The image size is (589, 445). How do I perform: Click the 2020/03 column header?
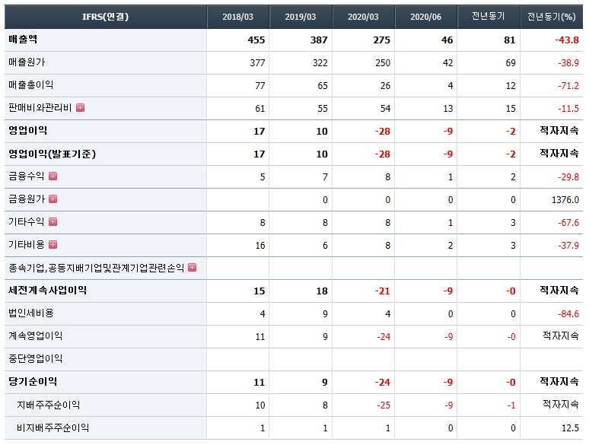[363, 17]
